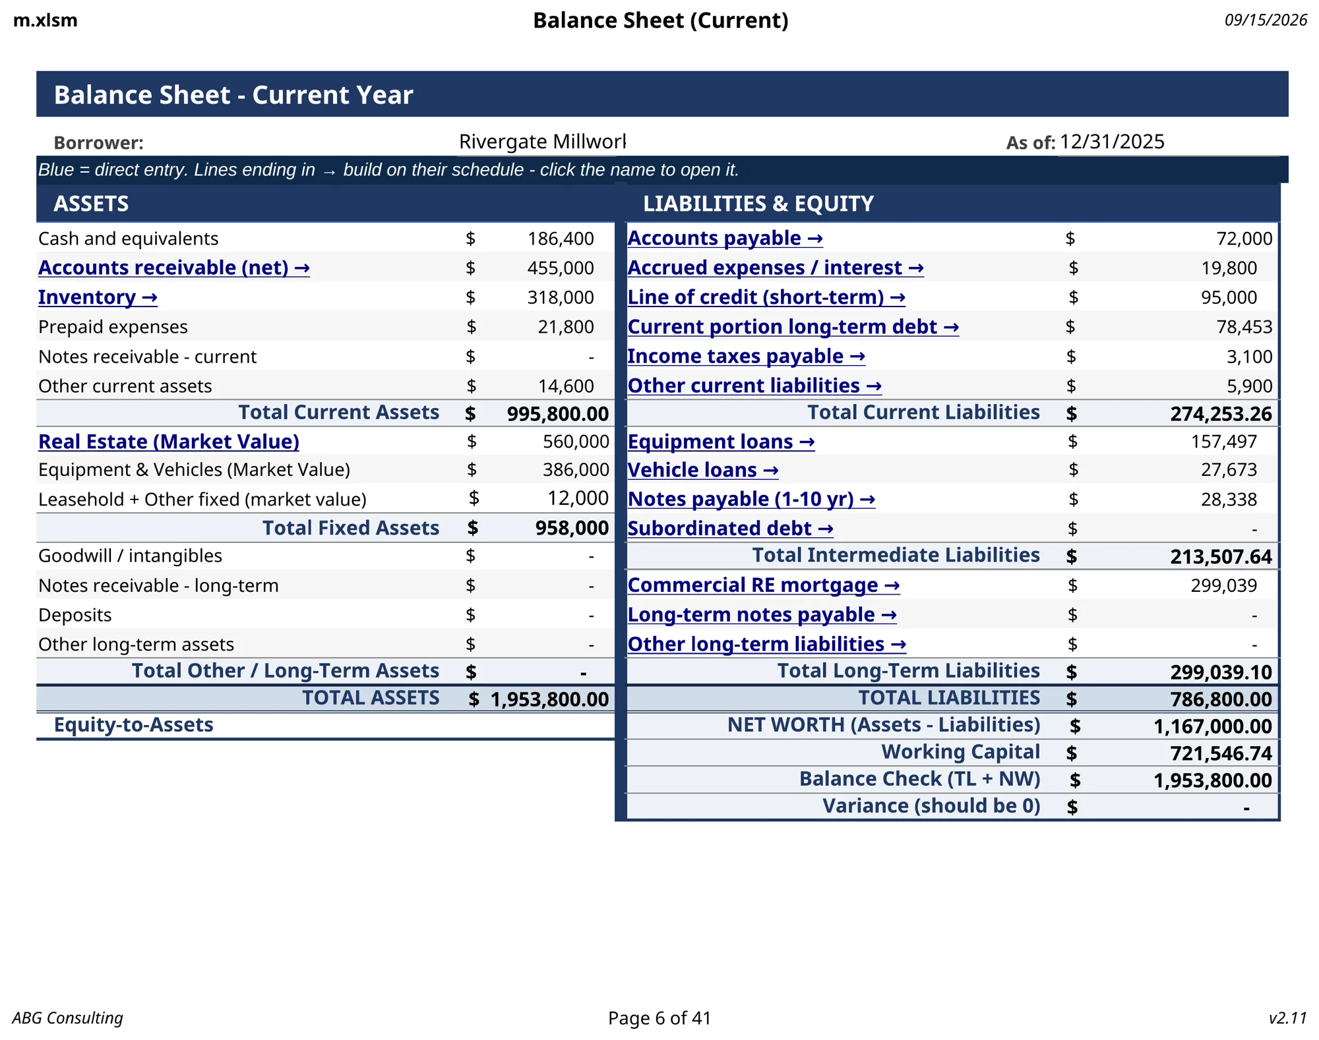Open Other long-term liabilities link
The width and height of the screenshot is (1319, 1040).
click(766, 644)
